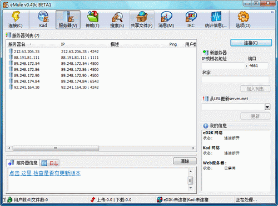
Task: Click the 清除 clear button
Action: (x=185, y=161)
